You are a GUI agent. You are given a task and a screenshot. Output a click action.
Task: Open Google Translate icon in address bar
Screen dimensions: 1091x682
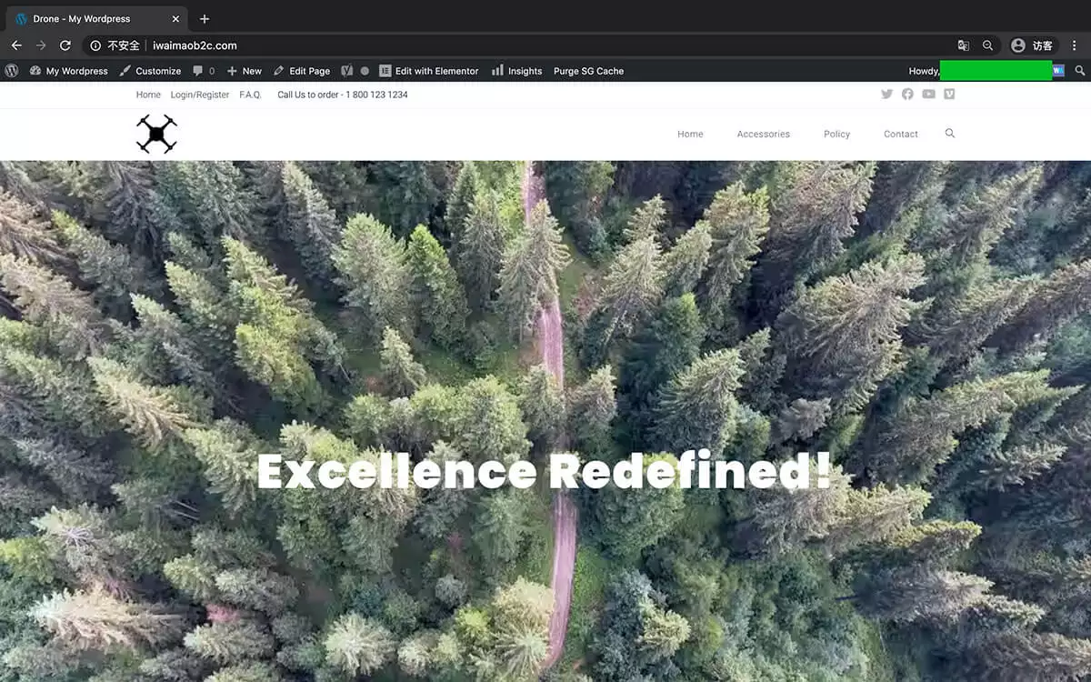[964, 45]
